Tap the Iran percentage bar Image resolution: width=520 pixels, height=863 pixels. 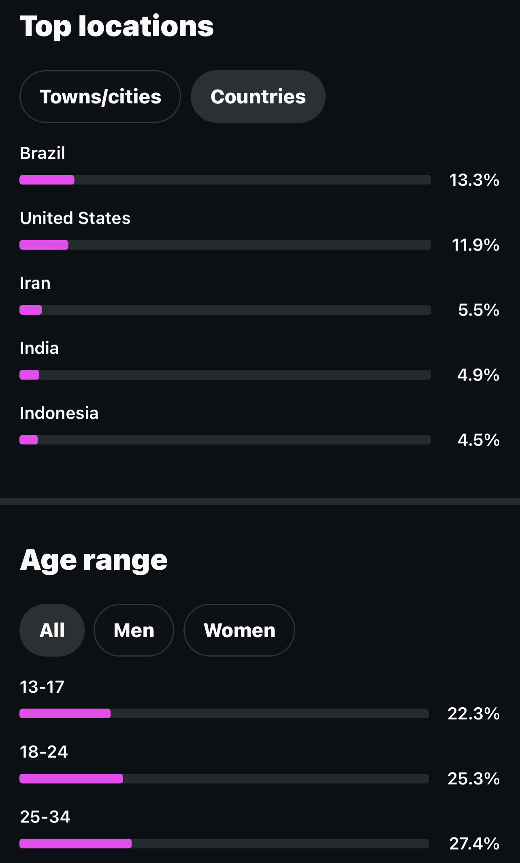pos(225,310)
